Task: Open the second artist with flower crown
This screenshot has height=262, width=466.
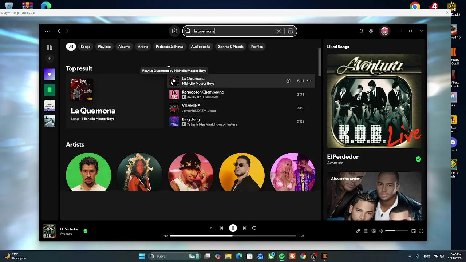Action: pyautogui.click(x=140, y=172)
